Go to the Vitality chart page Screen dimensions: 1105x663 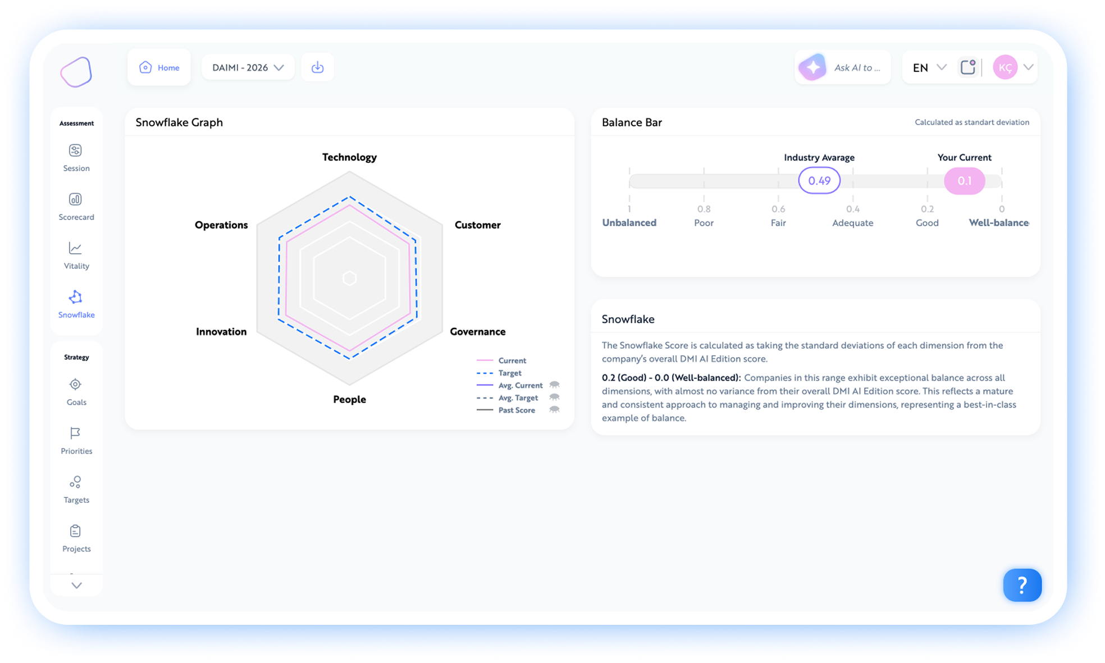[x=76, y=255]
